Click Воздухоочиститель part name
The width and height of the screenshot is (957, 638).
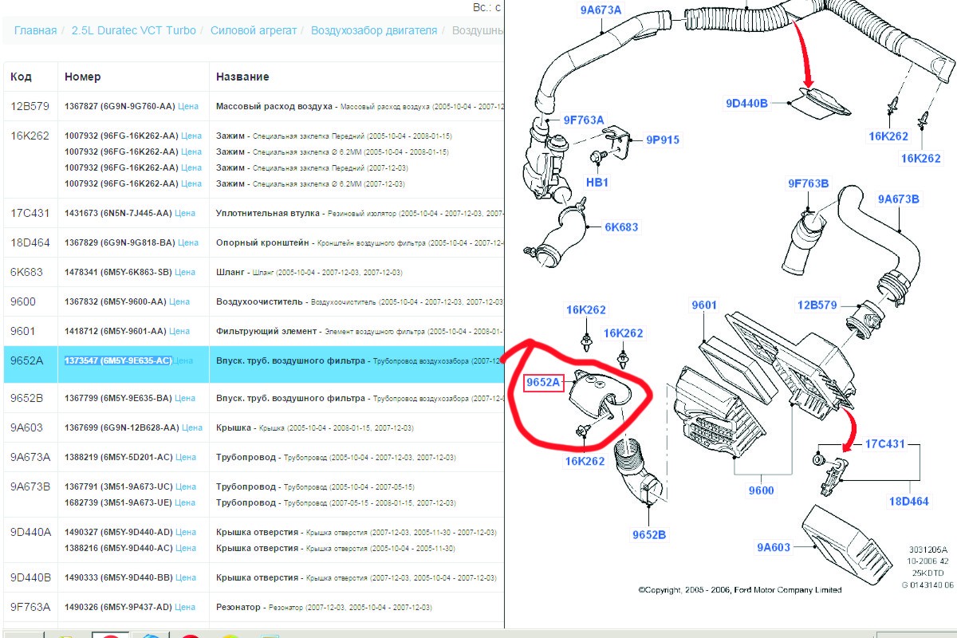[260, 301]
